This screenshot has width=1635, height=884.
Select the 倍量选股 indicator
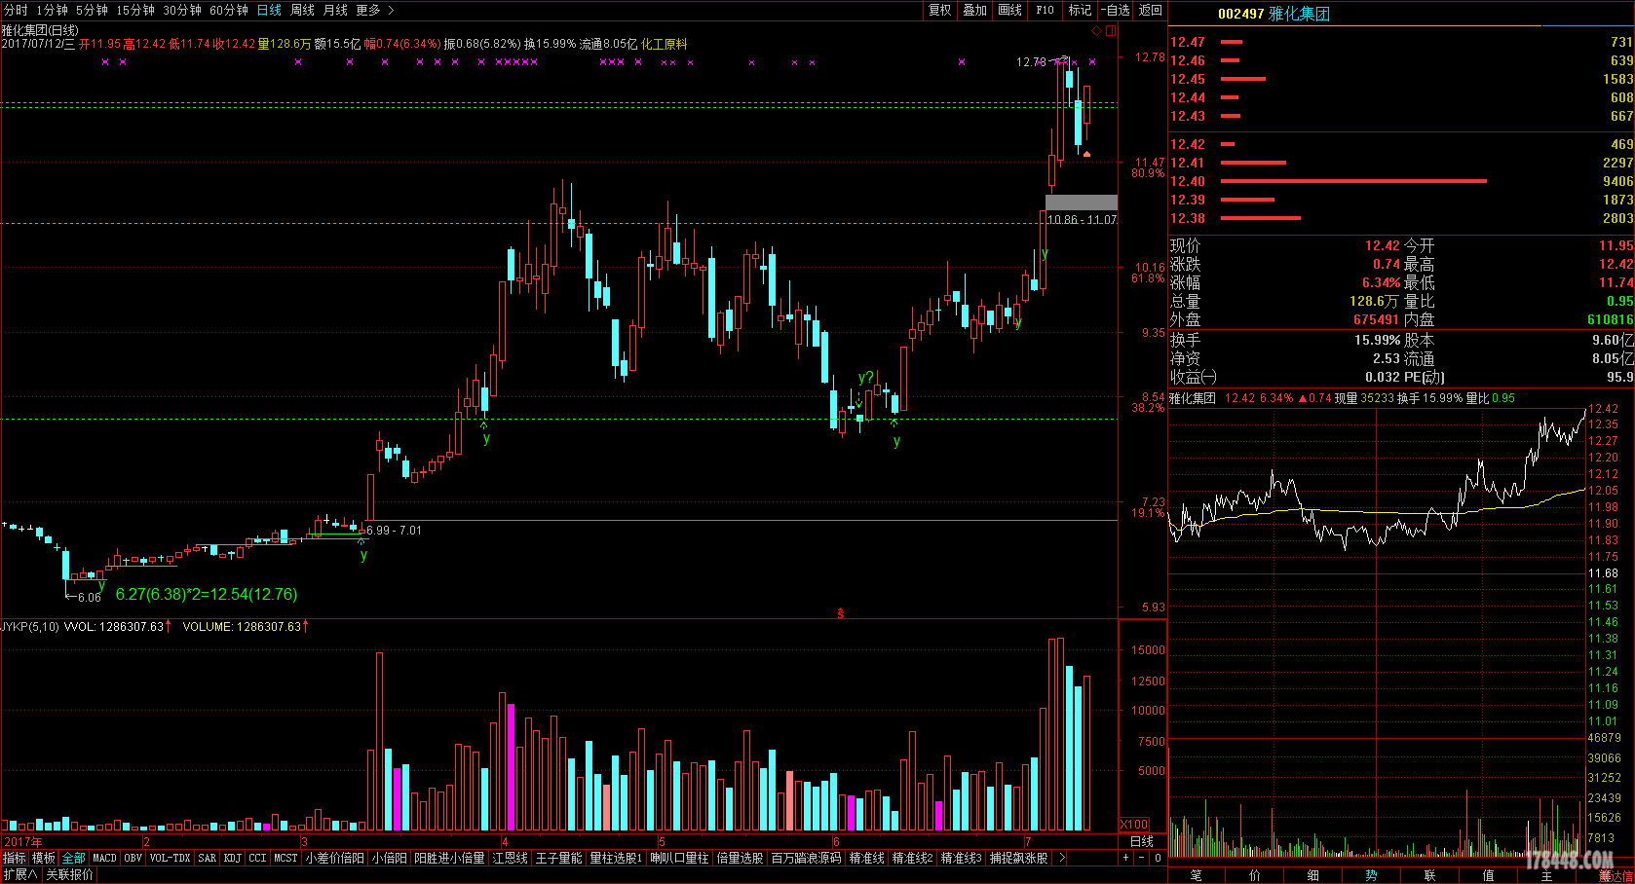click(x=740, y=858)
